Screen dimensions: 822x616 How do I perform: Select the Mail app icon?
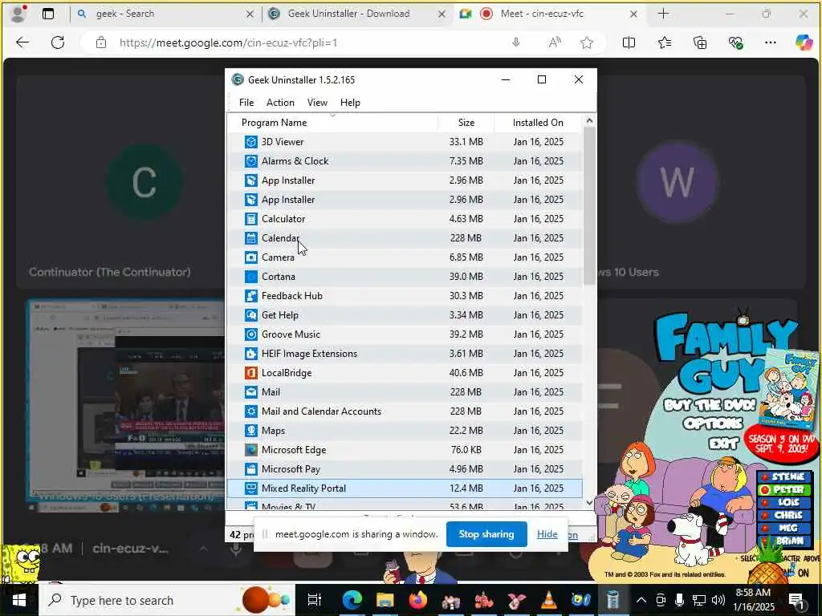point(251,392)
